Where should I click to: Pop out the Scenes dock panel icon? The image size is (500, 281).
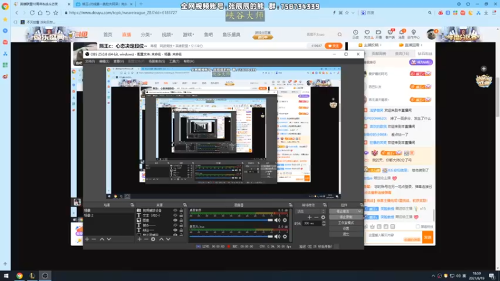(x=132, y=205)
